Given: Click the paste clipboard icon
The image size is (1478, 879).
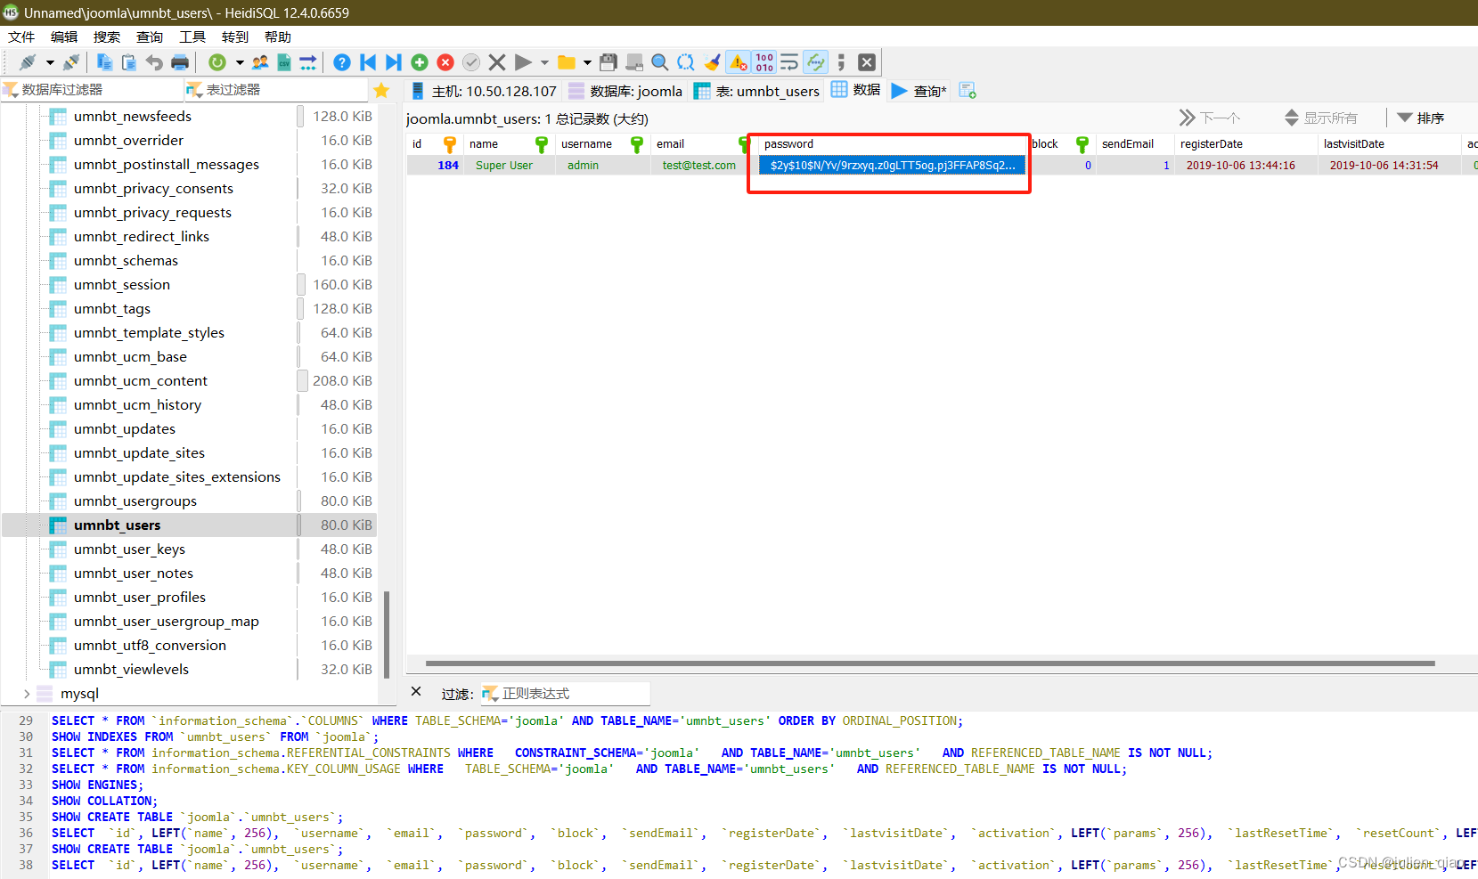Looking at the screenshot, I should click(x=129, y=62).
